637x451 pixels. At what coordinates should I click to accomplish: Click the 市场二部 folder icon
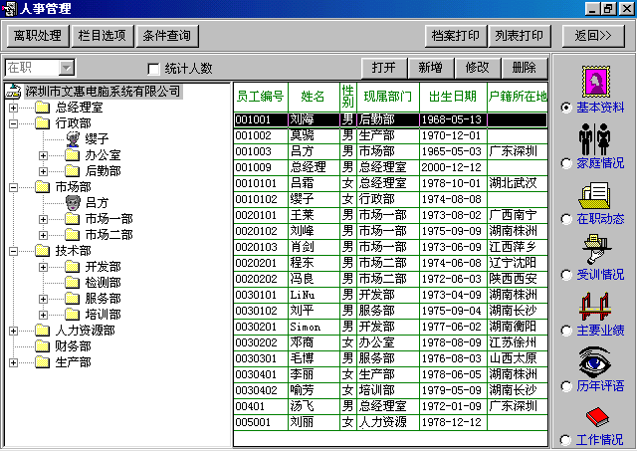coord(73,234)
